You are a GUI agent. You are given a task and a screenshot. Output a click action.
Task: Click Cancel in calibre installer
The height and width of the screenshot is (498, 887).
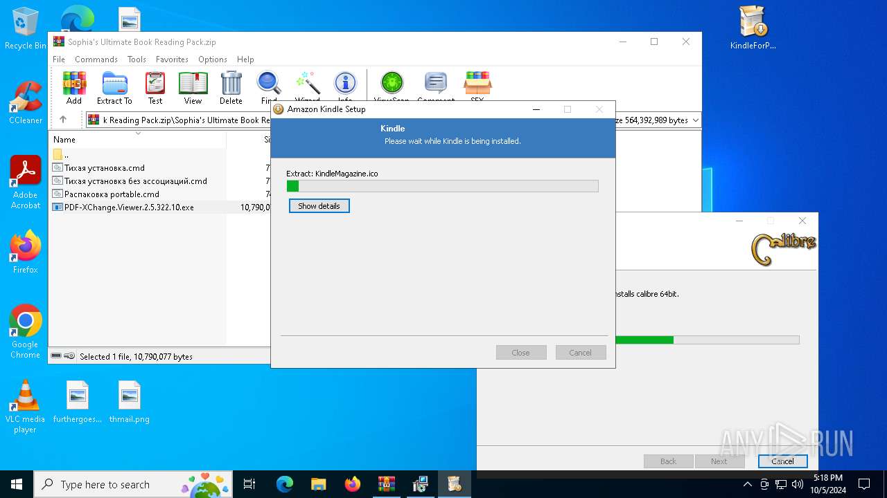coord(783,461)
